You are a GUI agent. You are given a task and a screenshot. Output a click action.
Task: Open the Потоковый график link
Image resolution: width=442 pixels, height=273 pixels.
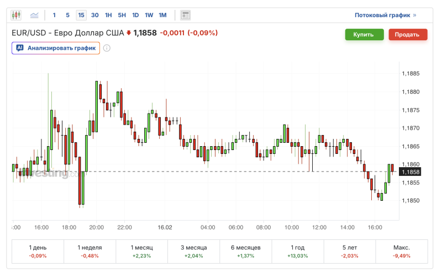pos(385,15)
